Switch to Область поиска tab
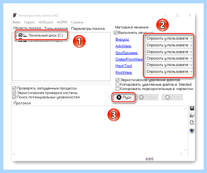Screen dimensions: 207x173 coord(27,28)
